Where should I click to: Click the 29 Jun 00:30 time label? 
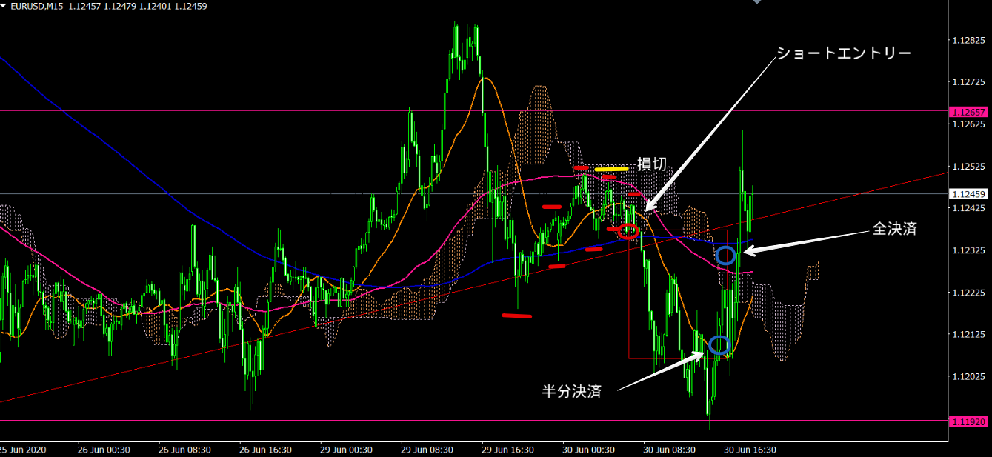(346, 450)
